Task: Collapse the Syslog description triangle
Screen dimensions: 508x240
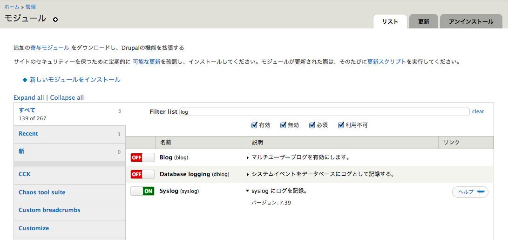Action: coord(248,191)
